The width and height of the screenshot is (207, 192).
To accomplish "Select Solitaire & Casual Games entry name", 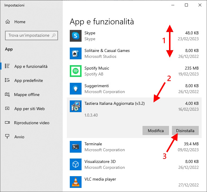I will (107, 50).
